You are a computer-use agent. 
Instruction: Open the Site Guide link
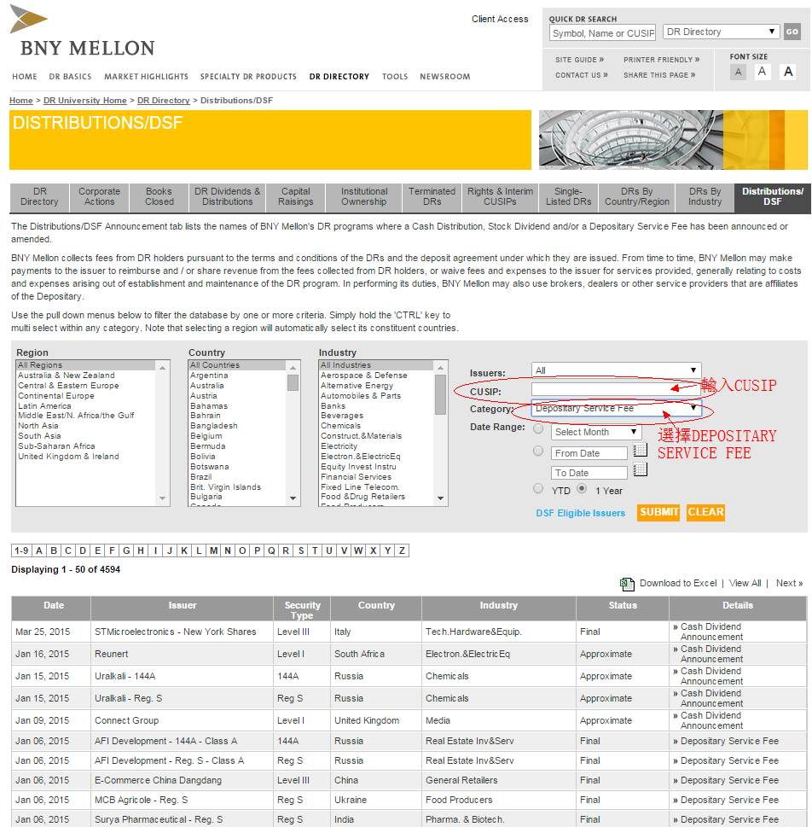pyautogui.click(x=579, y=60)
